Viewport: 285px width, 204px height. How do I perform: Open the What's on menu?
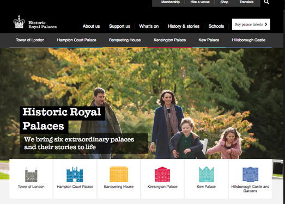149,26
